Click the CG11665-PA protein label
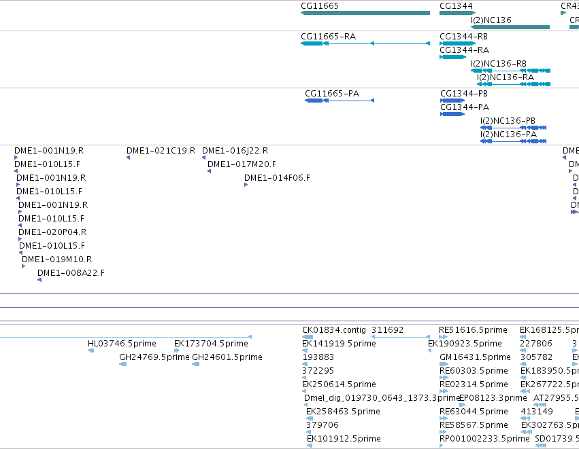Screen dimensions: 579x449 (332, 94)
